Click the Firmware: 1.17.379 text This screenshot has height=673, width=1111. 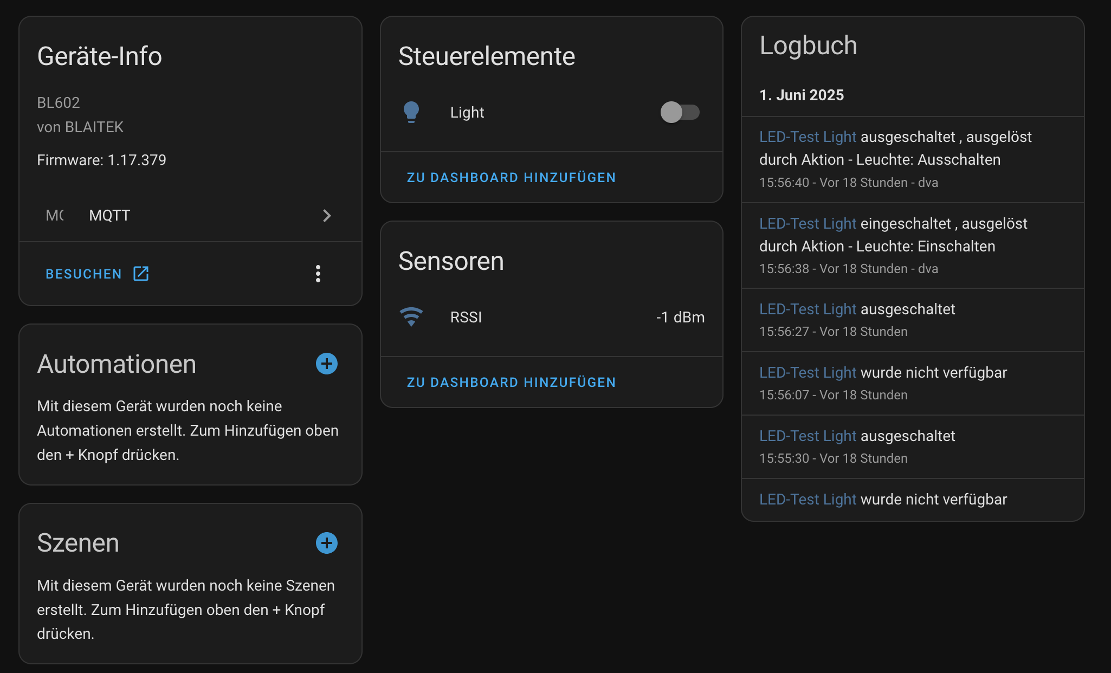[x=101, y=160]
